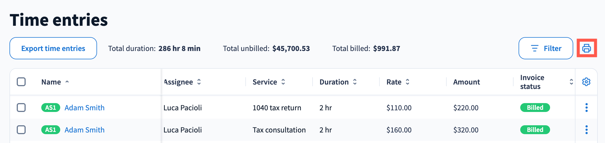Check the Tax consultation row checkbox
Viewport: 605px width, 143px height.
pos(21,130)
